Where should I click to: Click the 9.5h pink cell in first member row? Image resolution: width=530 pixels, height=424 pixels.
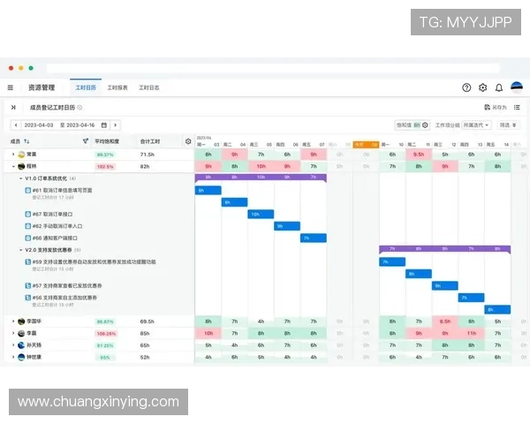click(x=419, y=155)
